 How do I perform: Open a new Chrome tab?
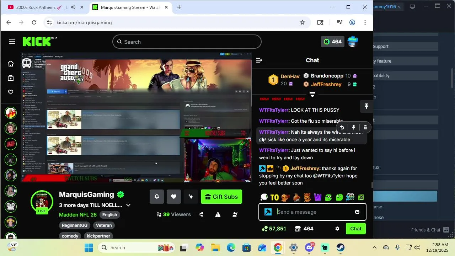click(x=179, y=7)
